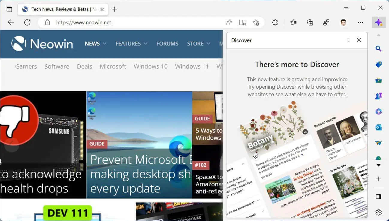View site information lock icon
389x221 pixels.
tap(47, 22)
